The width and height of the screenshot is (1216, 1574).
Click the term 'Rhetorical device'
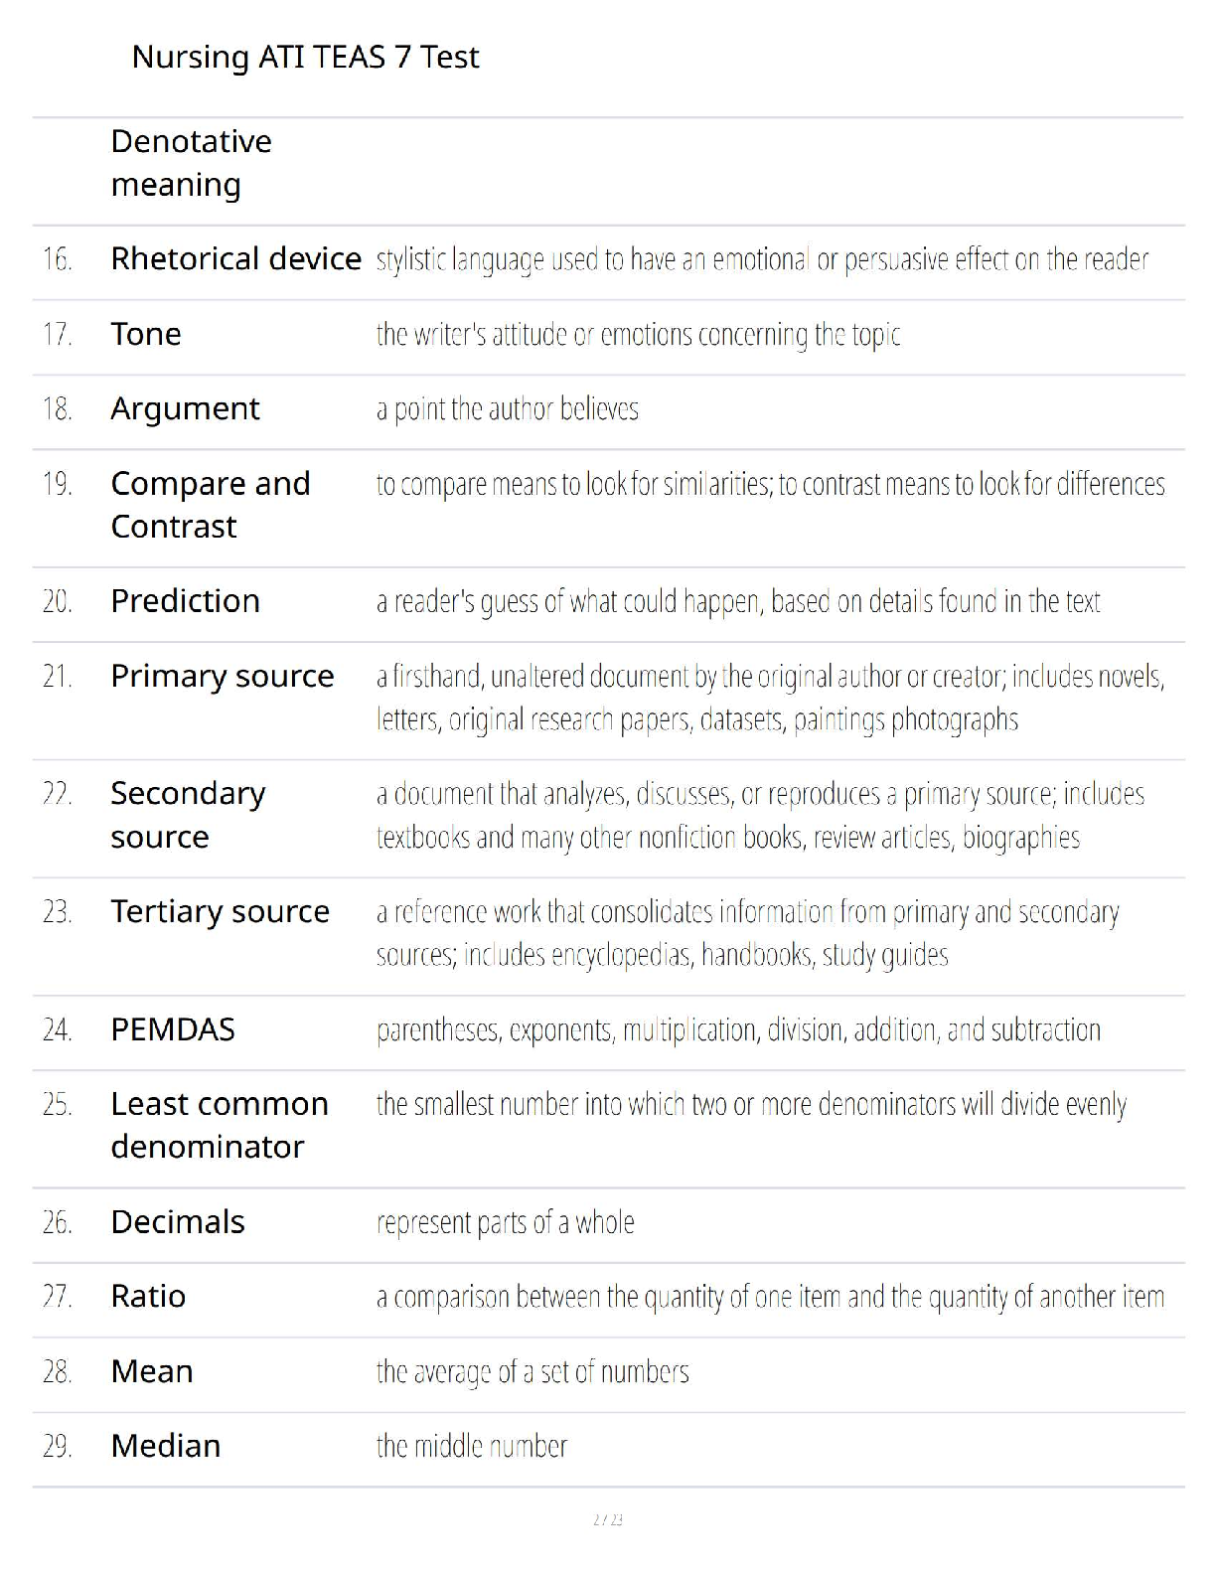tap(235, 258)
